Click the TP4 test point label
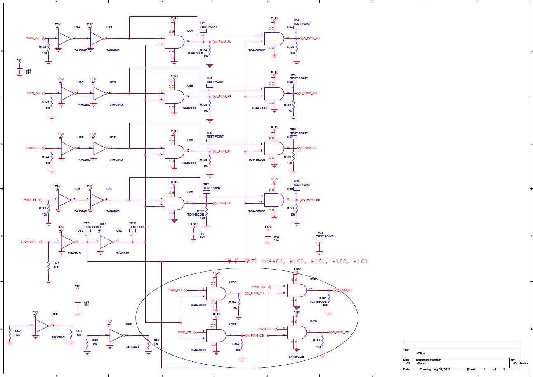Image resolution: width=533 pixels, height=377 pixels. coord(293,75)
